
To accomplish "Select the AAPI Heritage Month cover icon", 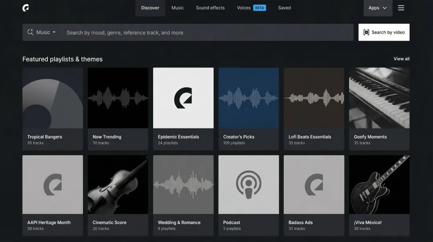I will [53, 185].
